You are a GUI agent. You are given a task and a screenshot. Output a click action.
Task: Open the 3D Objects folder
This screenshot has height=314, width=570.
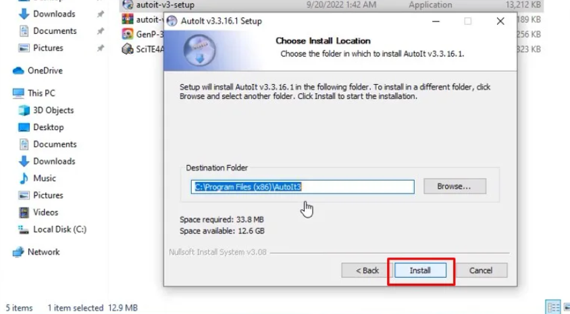click(x=46, y=111)
